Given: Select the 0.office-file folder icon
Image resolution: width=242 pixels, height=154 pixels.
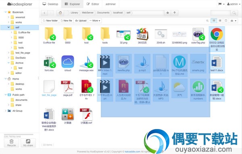Looking at the screenshot, I should (49, 34).
